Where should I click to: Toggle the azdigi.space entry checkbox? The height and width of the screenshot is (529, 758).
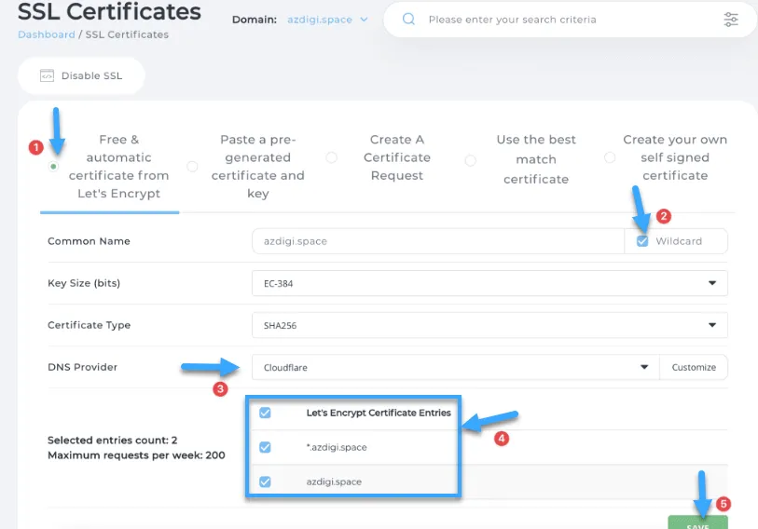(265, 482)
